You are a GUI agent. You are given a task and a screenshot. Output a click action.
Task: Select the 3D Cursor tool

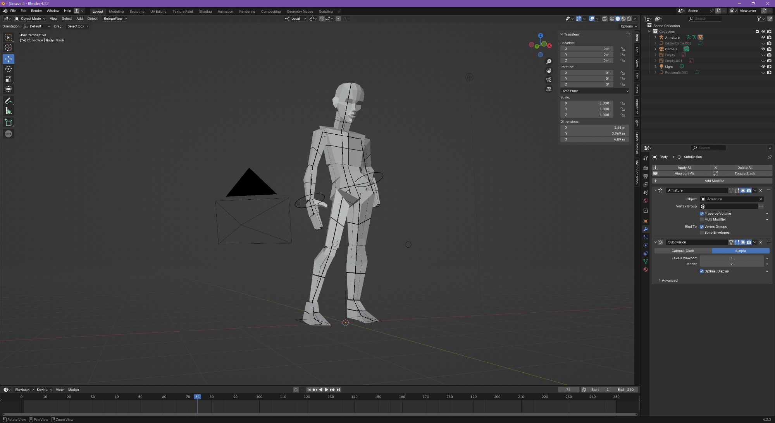pyautogui.click(x=8, y=48)
